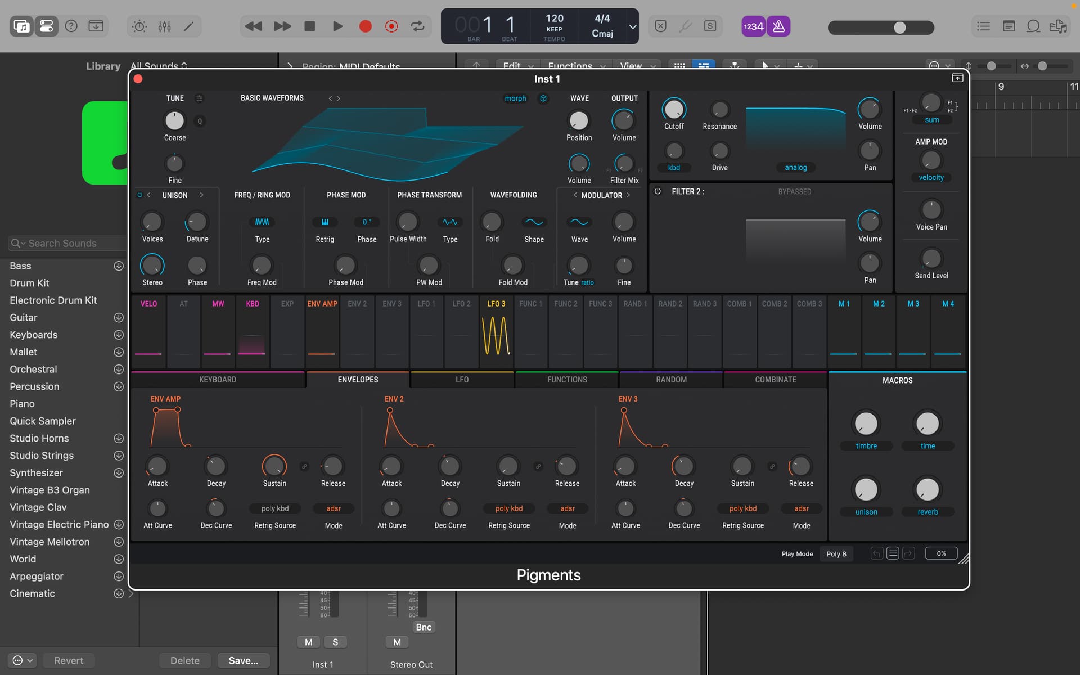Click the tune settings icon beside TUNE
This screenshot has width=1080, height=675.
point(199,98)
